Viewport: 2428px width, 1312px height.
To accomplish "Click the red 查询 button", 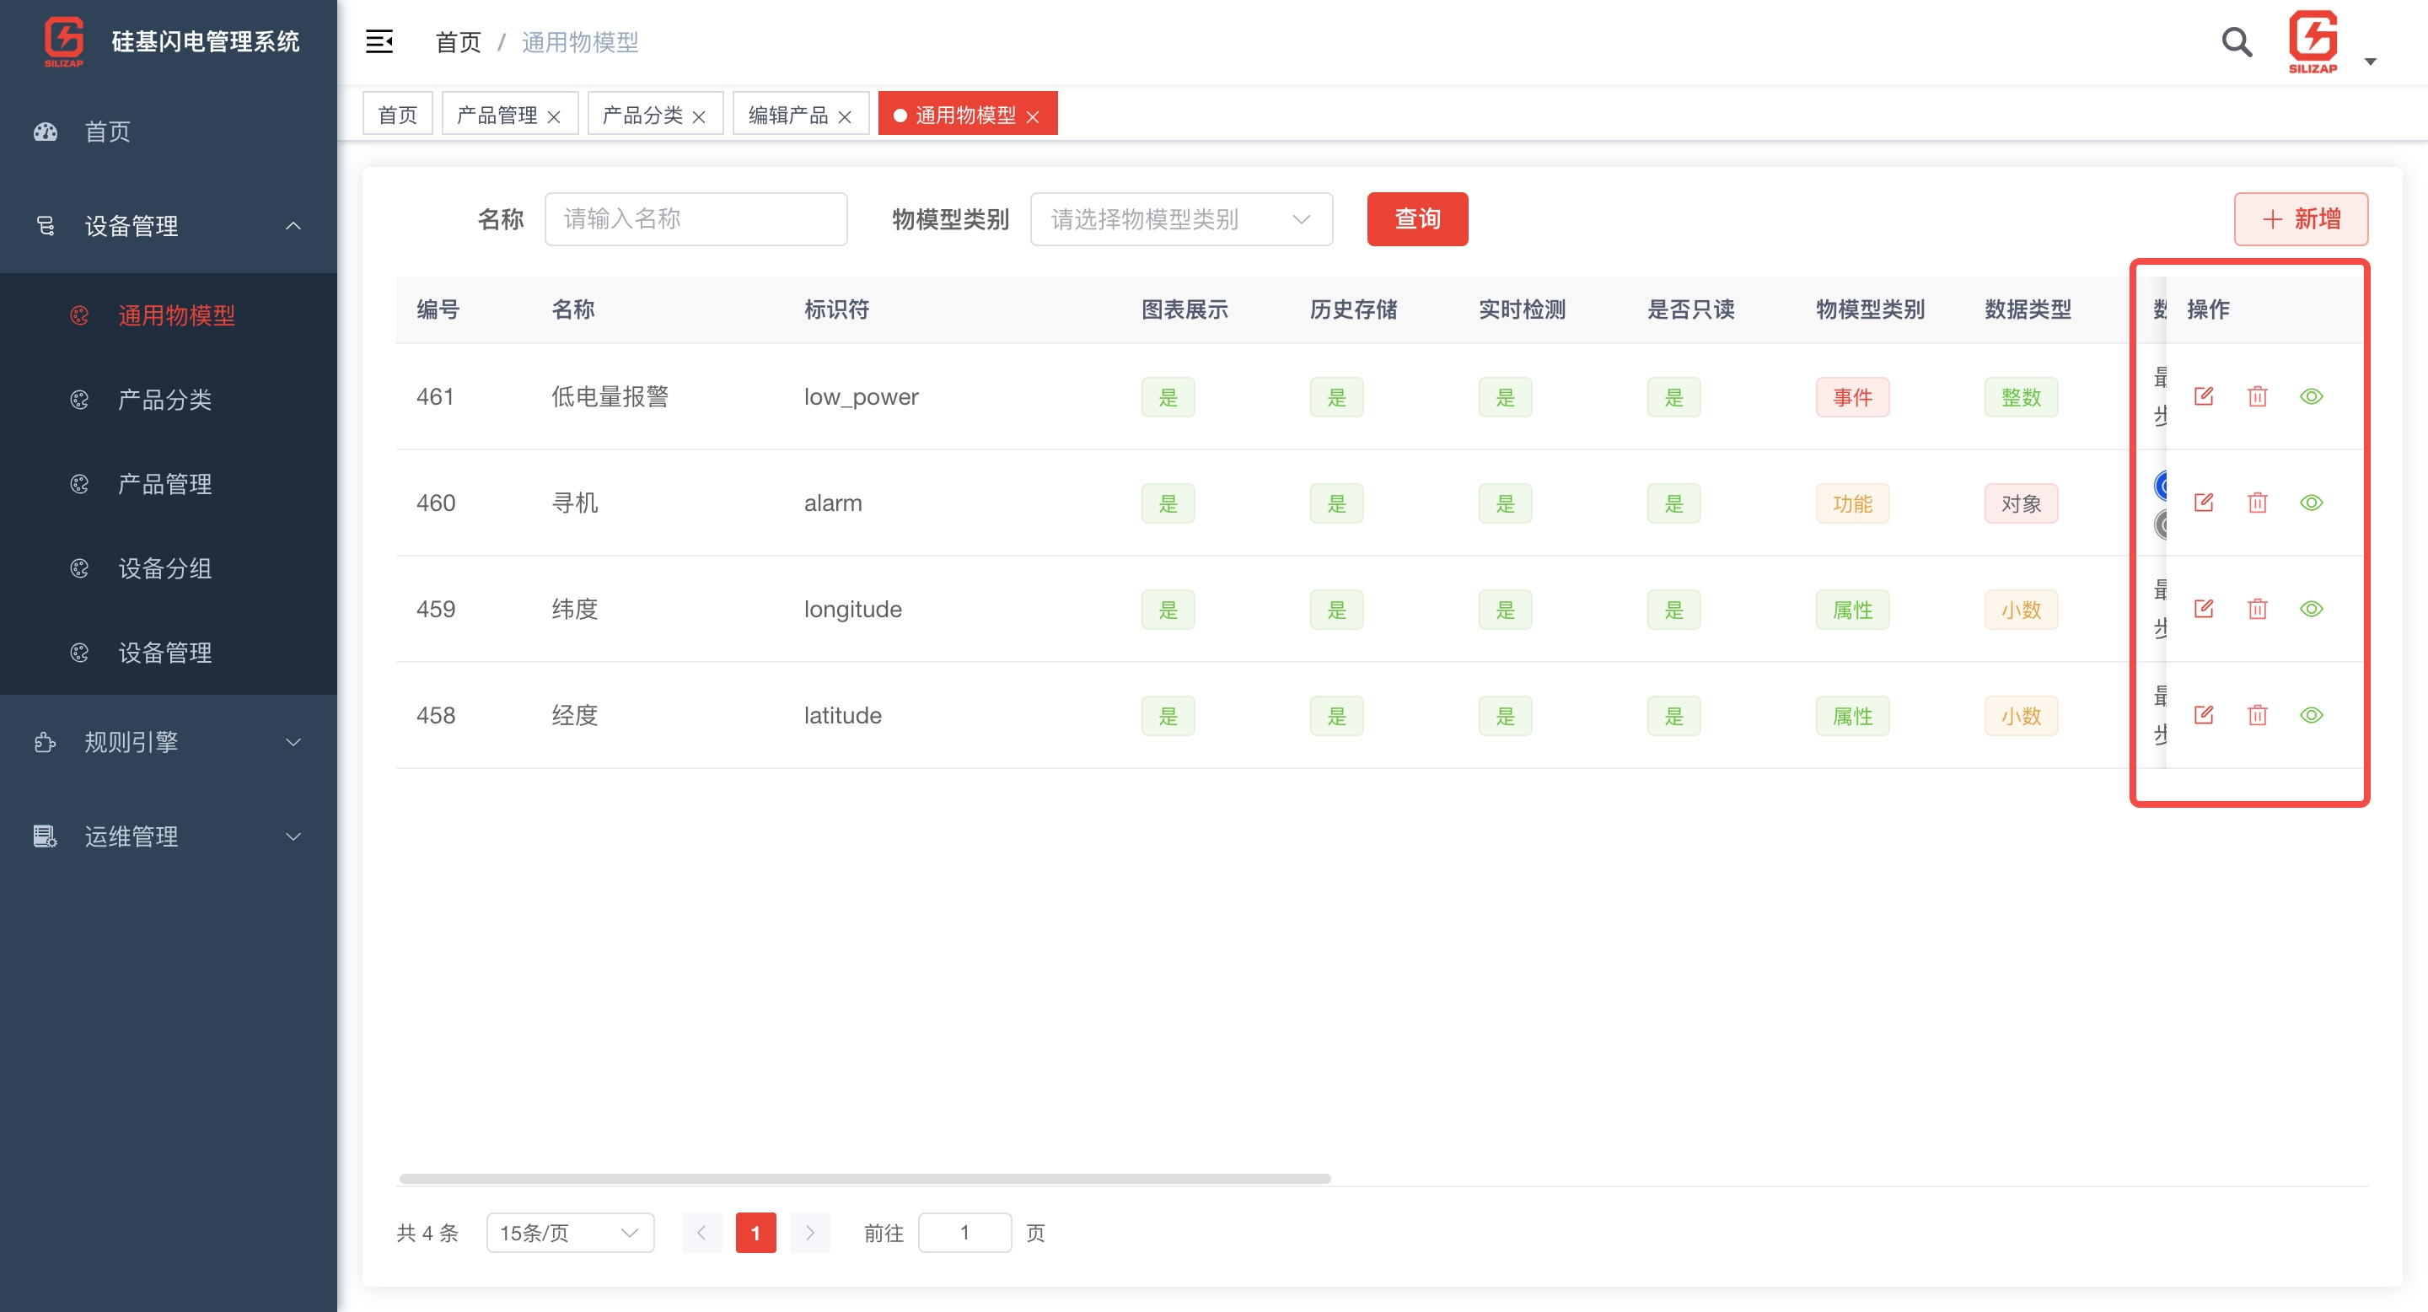I will pyautogui.click(x=1416, y=219).
